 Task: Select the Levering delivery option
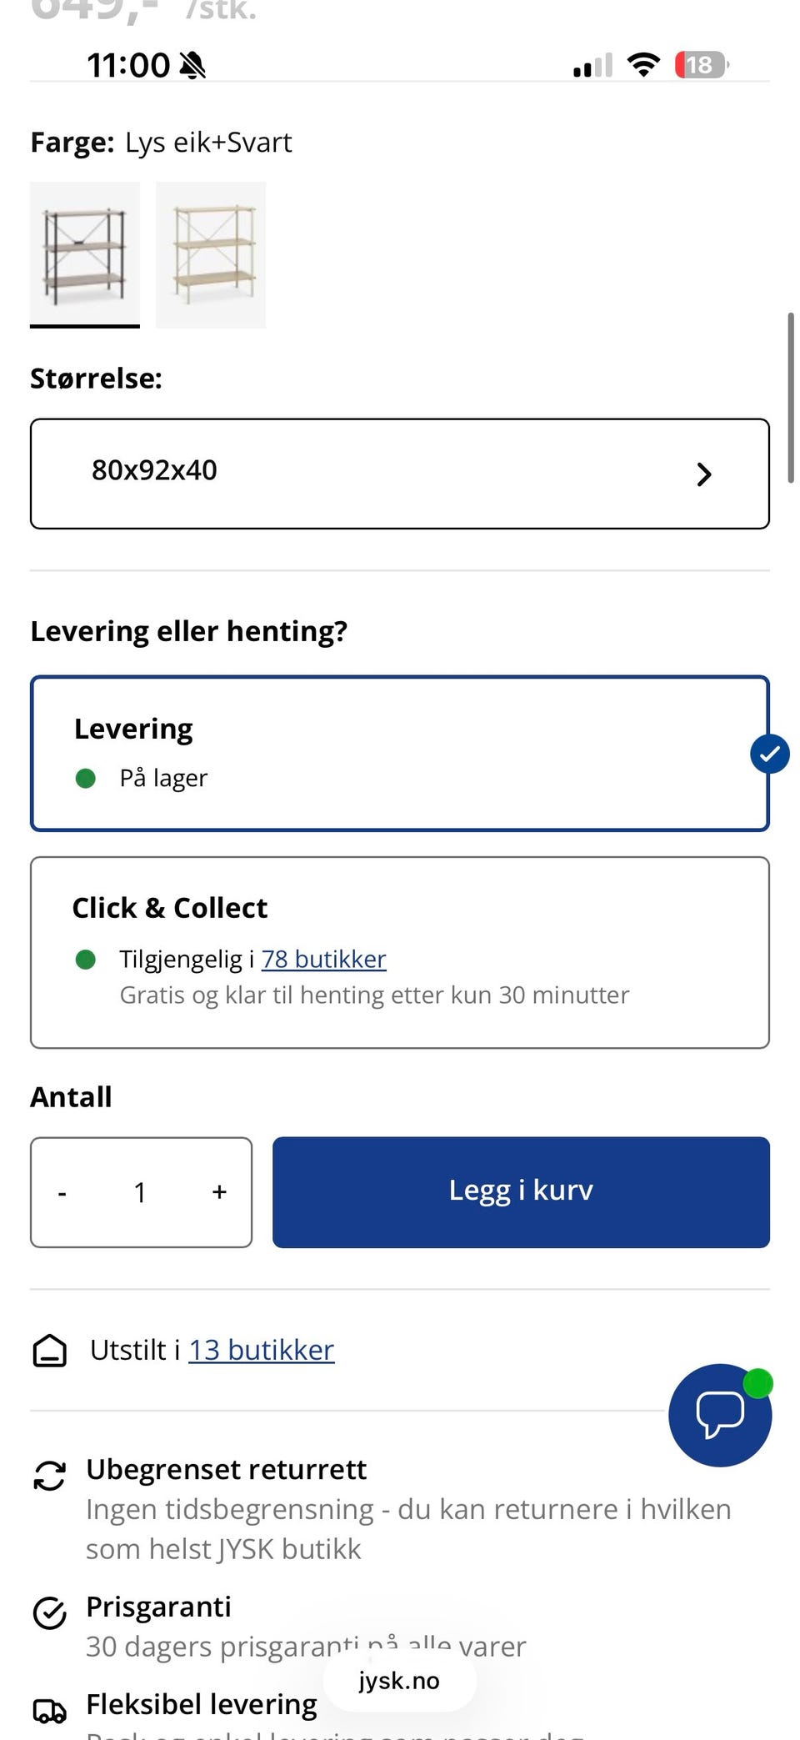[398, 753]
